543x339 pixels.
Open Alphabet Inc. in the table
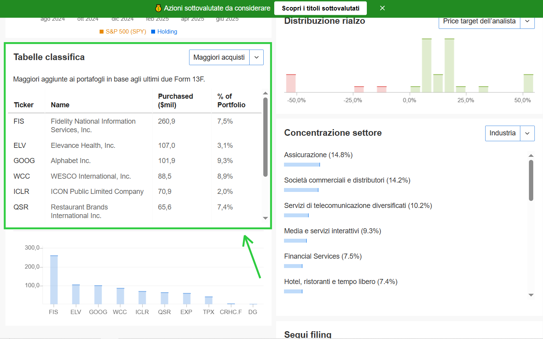pyautogui.click(x=71, y=161)
